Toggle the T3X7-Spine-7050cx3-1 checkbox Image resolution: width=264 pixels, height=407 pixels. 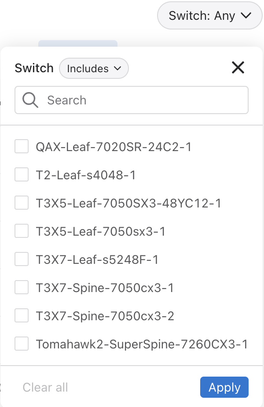click(x=22, y=288)
